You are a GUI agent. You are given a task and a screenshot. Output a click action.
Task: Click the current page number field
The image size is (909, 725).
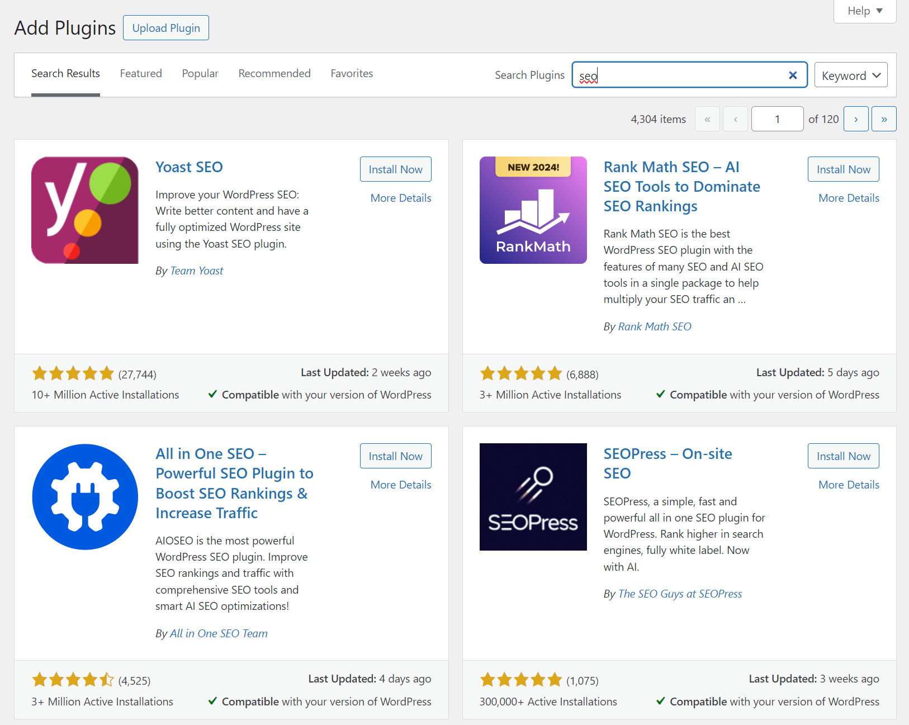coord(777,119)
